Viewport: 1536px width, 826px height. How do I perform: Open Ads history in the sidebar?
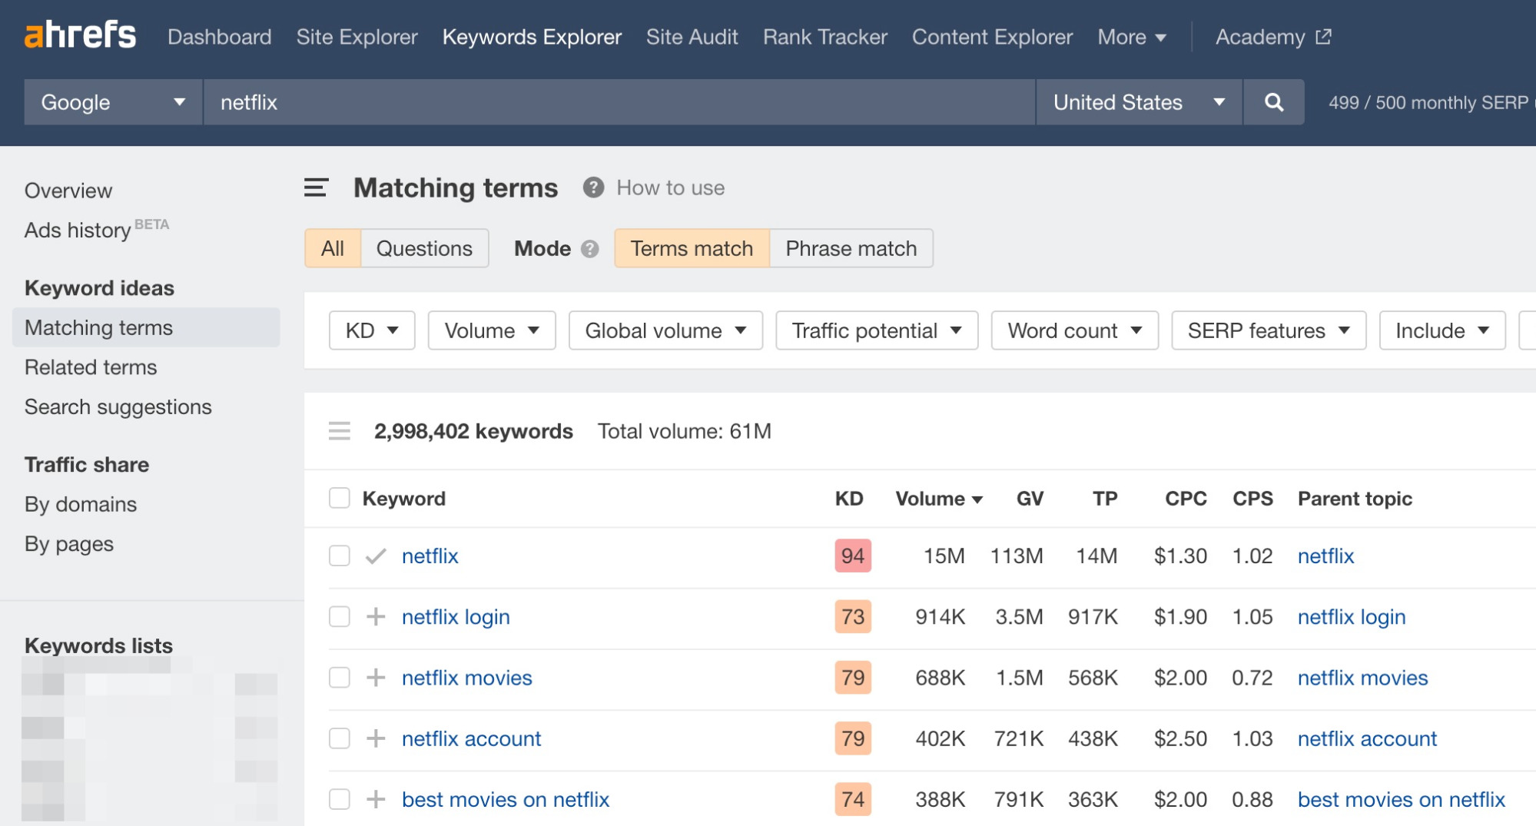coord(78,230)
